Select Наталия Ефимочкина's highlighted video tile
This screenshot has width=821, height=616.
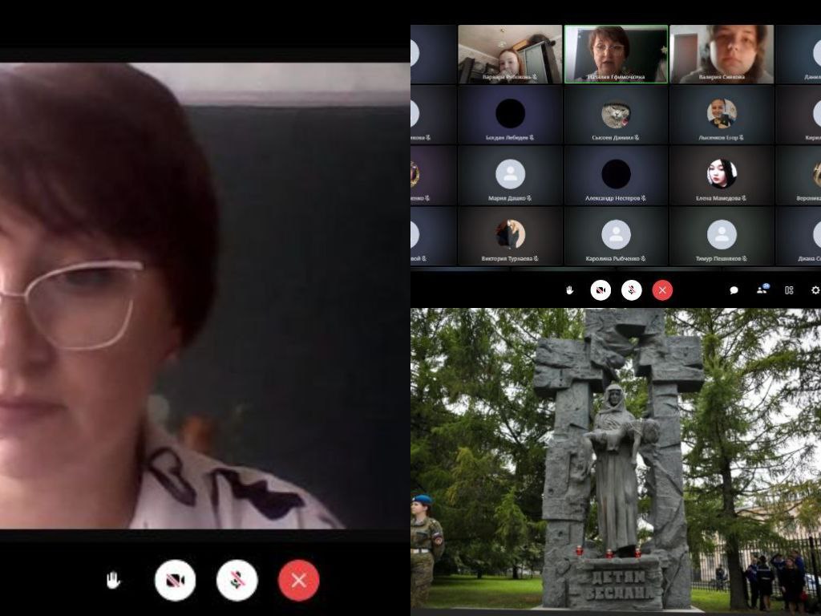pyautogui.click(x=616, y=54)
